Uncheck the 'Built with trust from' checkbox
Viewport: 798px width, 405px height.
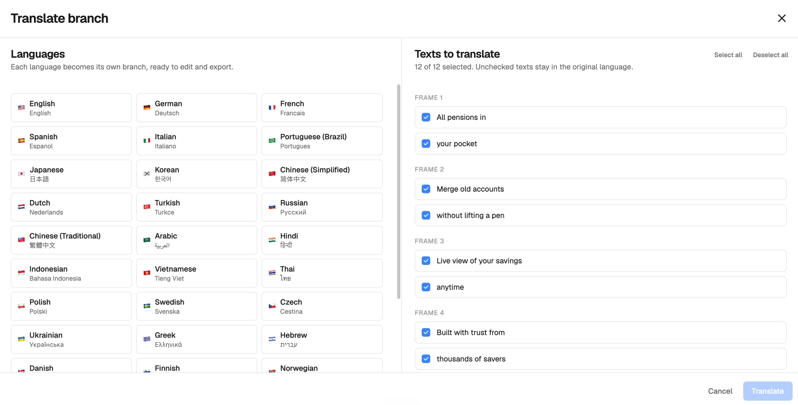(x=426, y=332)
